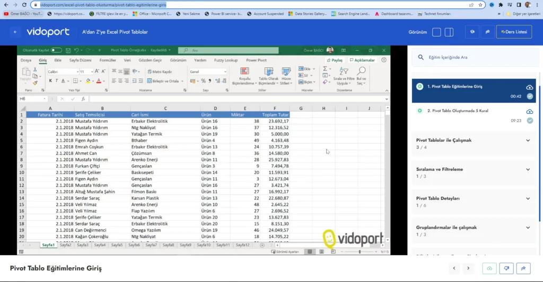Expand the Pivot Tablolar ile Çalışmak section
543x282 pixels.
(x=528, y=140)
